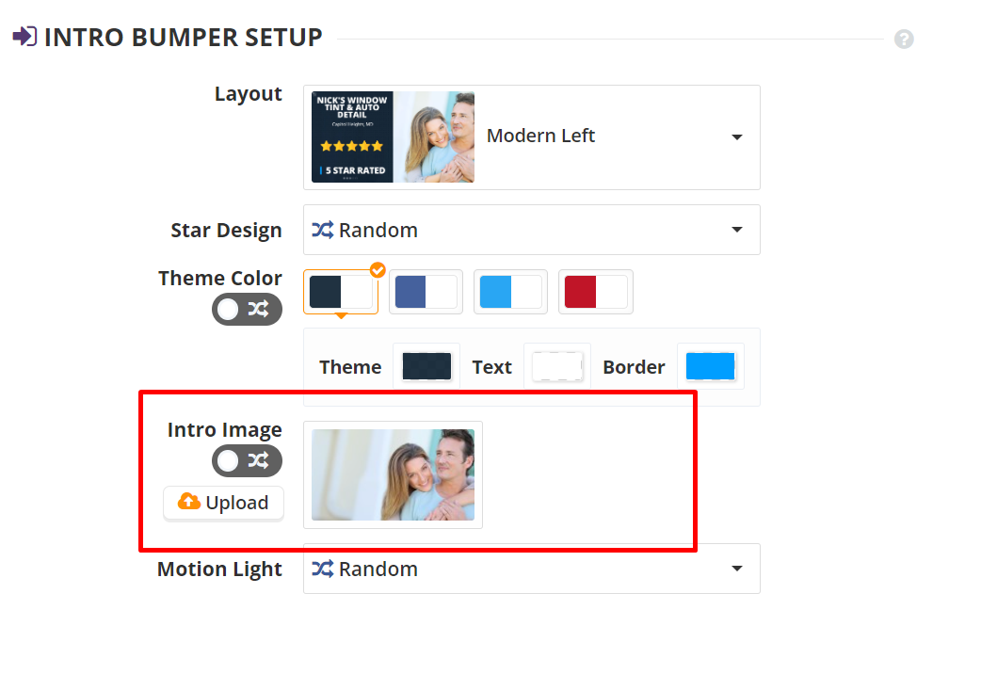Click the orange checkmark on selected theme
The height and width of the screenshot is (690, 997).
(378, 270)
